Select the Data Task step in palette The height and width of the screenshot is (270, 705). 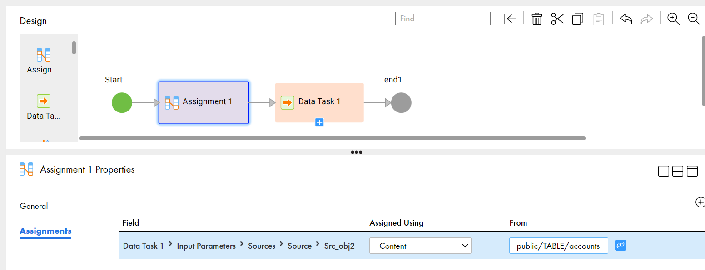point(44,107)
